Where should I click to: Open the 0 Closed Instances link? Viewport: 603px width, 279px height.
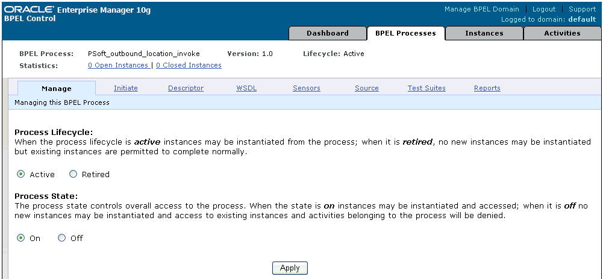tap(189, 65)
